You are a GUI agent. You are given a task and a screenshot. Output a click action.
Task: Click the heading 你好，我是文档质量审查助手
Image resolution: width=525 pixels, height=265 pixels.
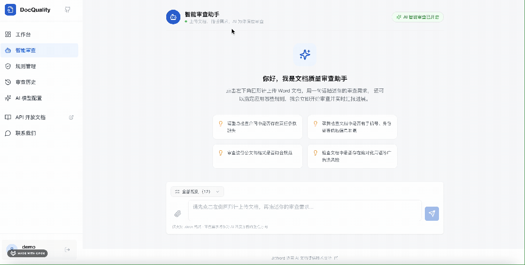[x=305, y=79]
